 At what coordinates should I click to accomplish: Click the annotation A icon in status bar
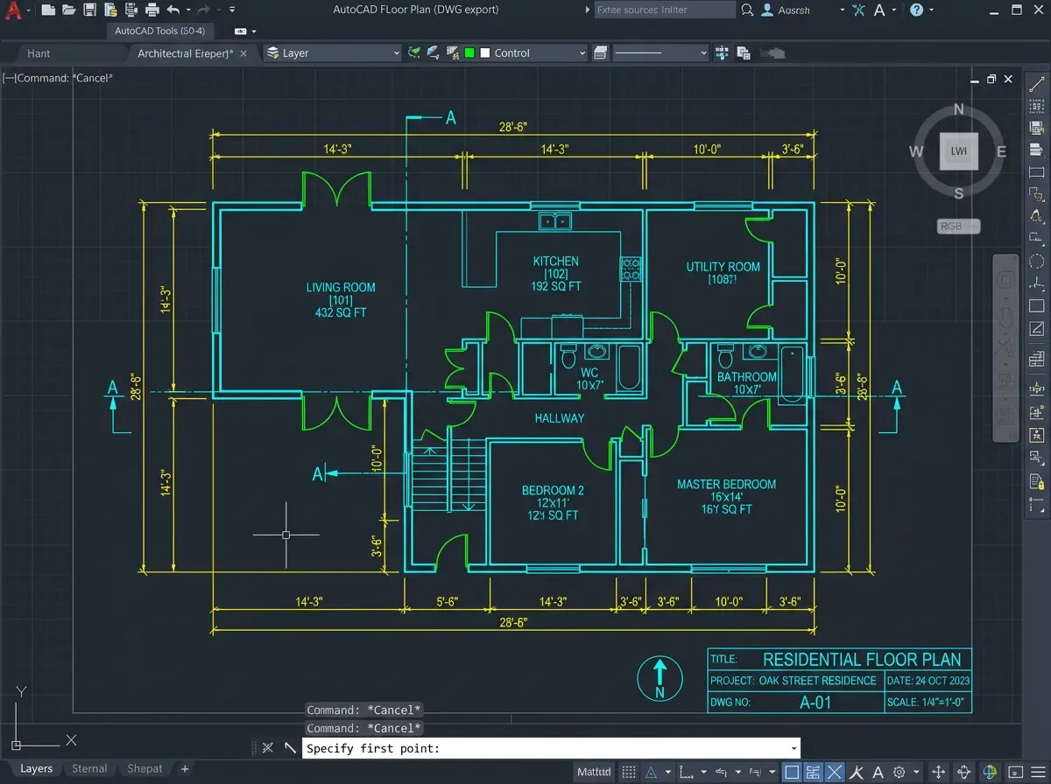pyautogui.click(x=878, y=772)
